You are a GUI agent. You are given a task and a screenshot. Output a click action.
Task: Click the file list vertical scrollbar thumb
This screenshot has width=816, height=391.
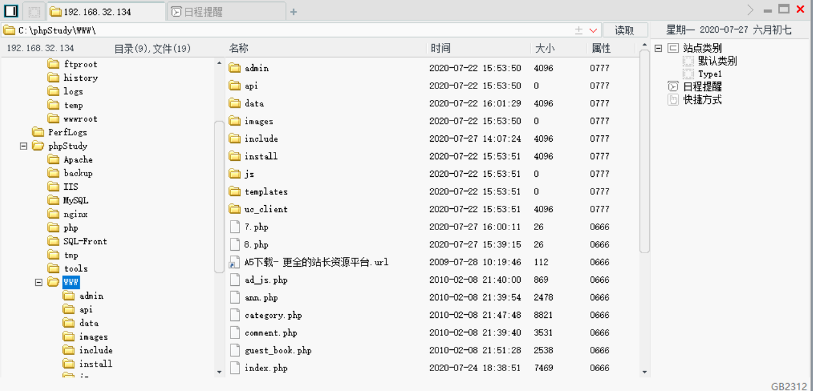click(x=644, y=151)
